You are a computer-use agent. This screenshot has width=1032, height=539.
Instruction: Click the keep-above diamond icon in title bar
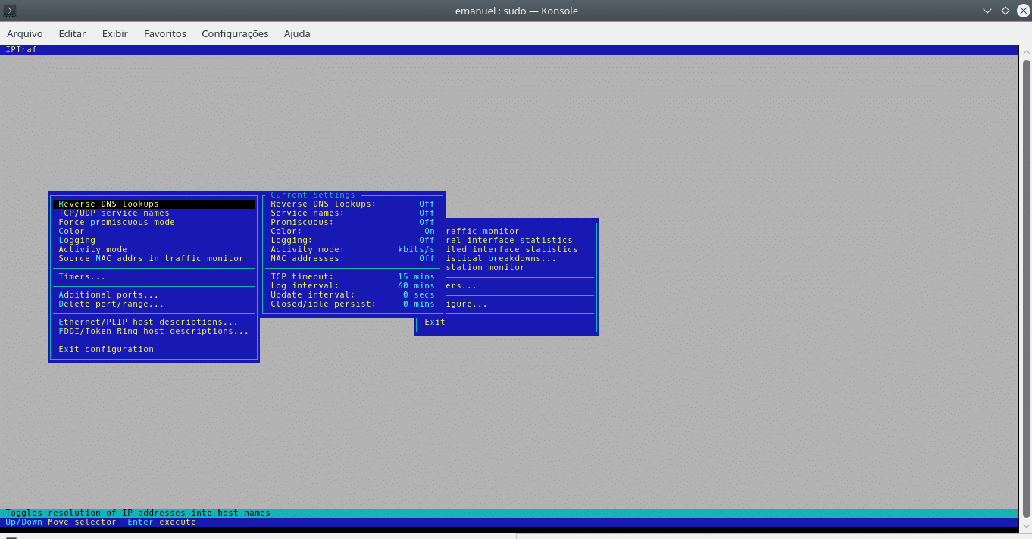click(1005, 11)
